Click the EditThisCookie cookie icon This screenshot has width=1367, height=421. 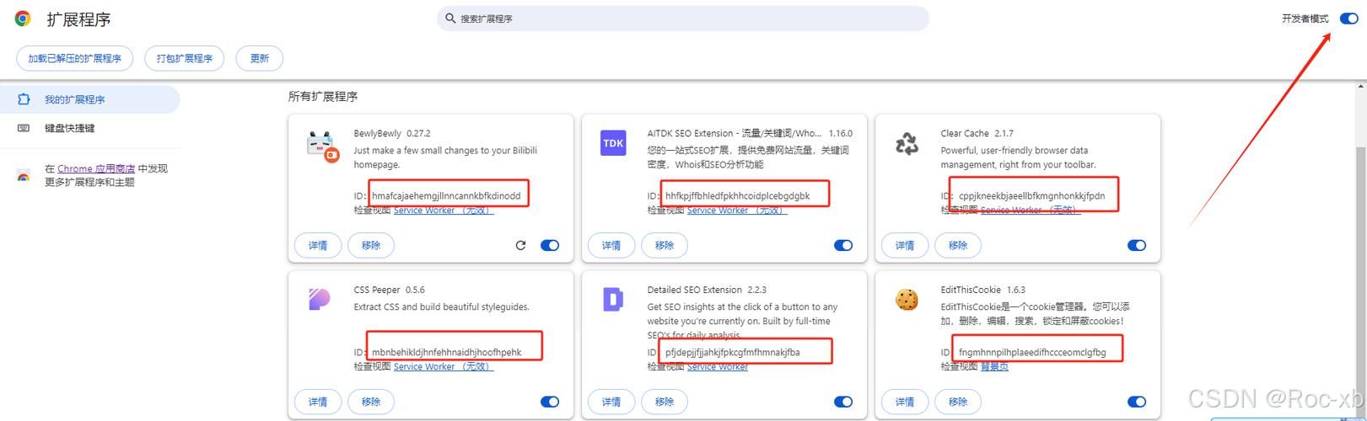pyautogui.click(x=907, y=300)
